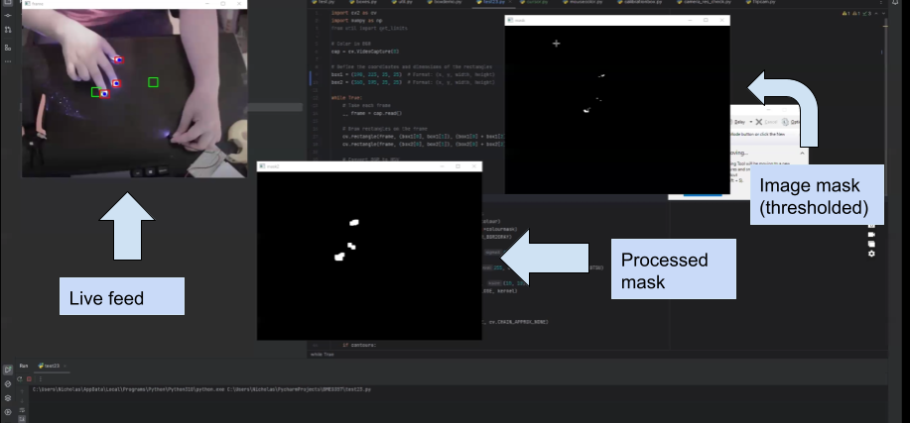Click the down-arrow in the run console gutter
Screen dimensions: 910x423
(x=23, y=400)
